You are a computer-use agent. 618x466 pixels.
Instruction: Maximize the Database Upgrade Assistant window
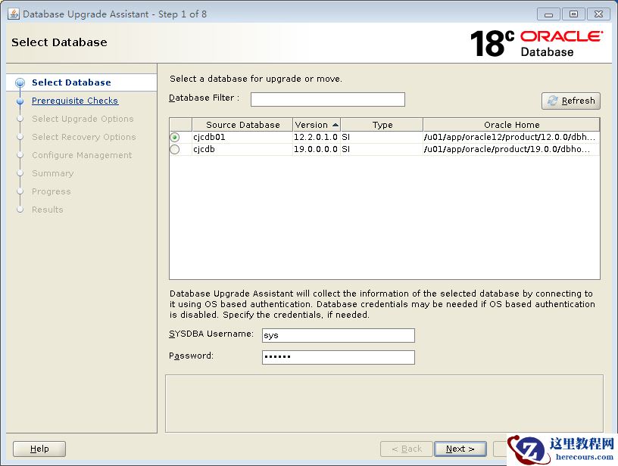point(573,14)
